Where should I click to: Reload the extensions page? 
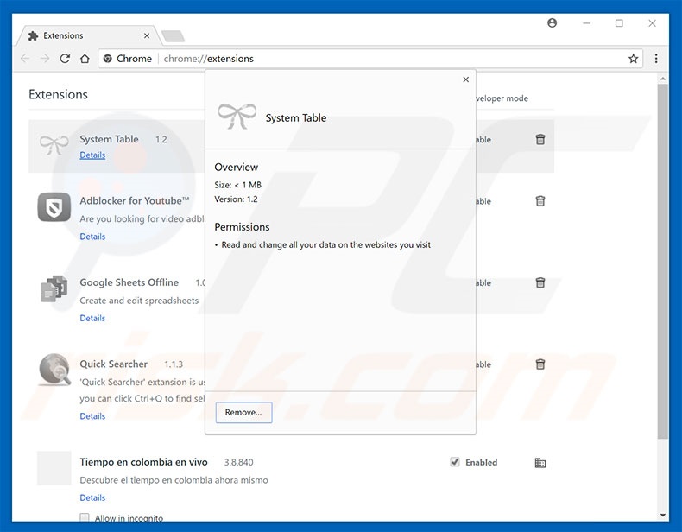66,59
